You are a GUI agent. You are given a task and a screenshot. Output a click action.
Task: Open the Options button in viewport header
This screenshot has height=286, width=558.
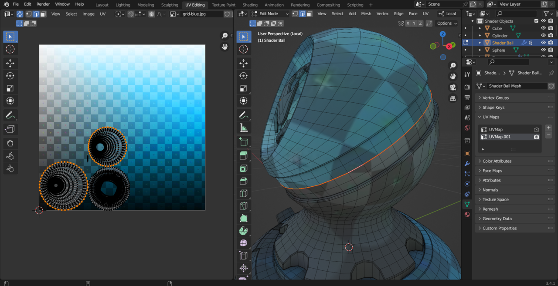(447, 23)
